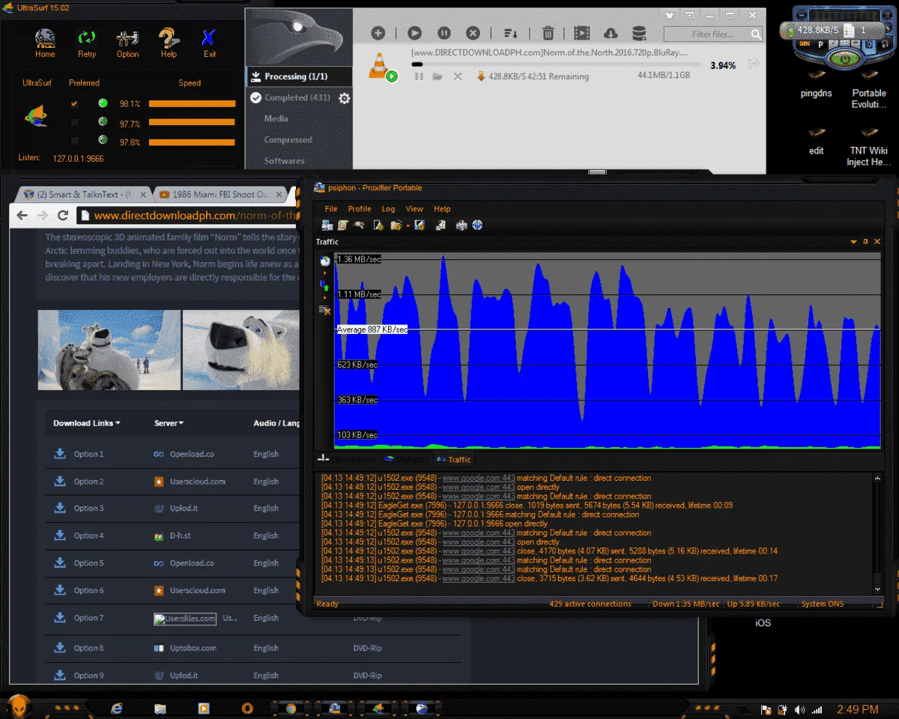Cancel the Norm of the North download item
899x719 pixels.
click(458, 76)
